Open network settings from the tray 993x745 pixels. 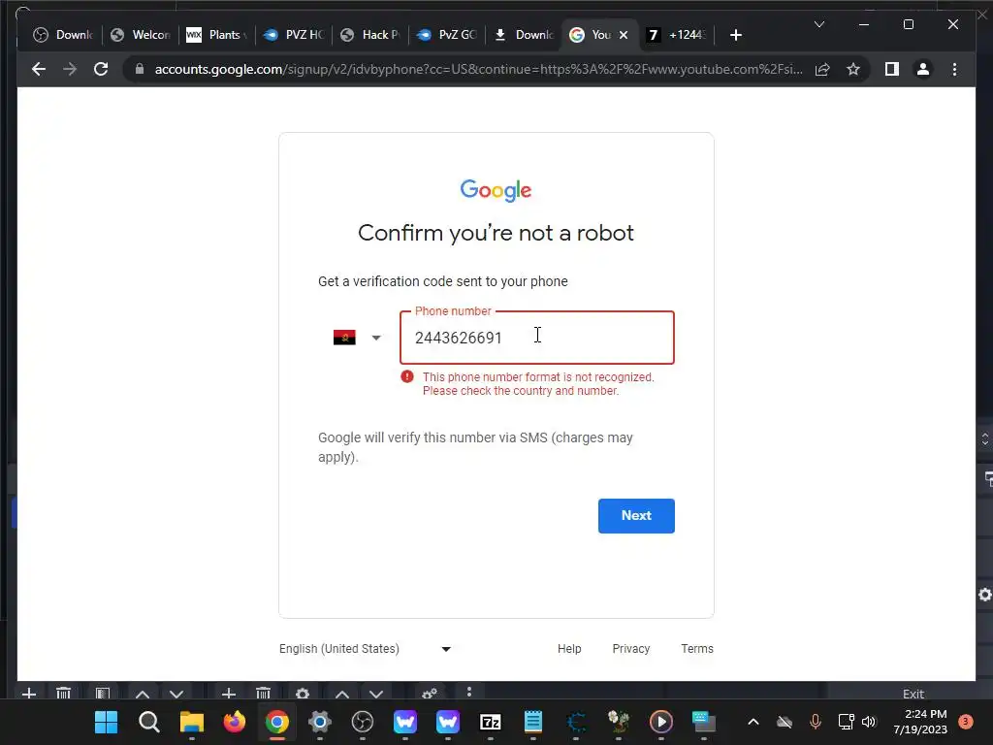(x=846, y=722)
